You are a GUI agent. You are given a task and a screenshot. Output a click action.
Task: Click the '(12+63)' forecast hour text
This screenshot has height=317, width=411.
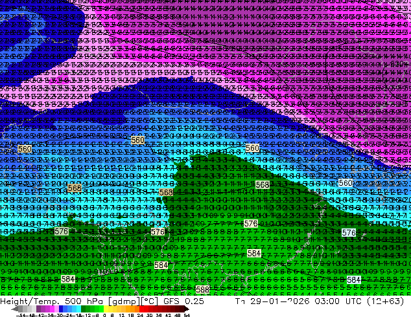click(x=385, y=301)
